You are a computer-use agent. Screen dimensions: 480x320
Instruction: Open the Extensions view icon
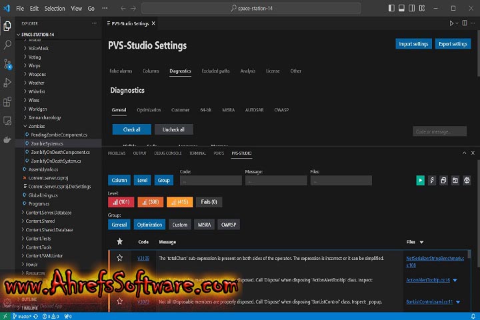[8, 102]
